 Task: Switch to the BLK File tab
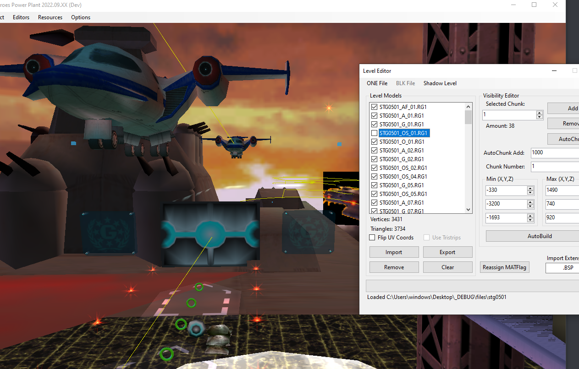point(405,83)
